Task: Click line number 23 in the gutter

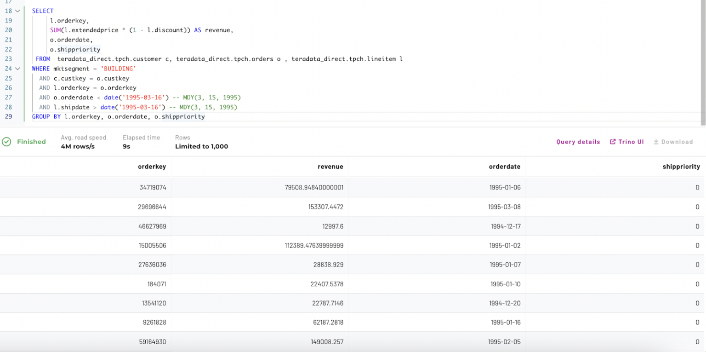Action: [8, 59]
